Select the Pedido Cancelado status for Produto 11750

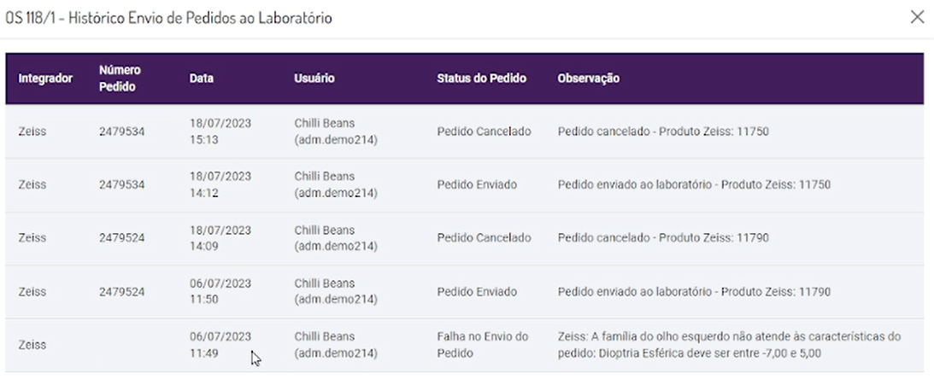point(484,131)
